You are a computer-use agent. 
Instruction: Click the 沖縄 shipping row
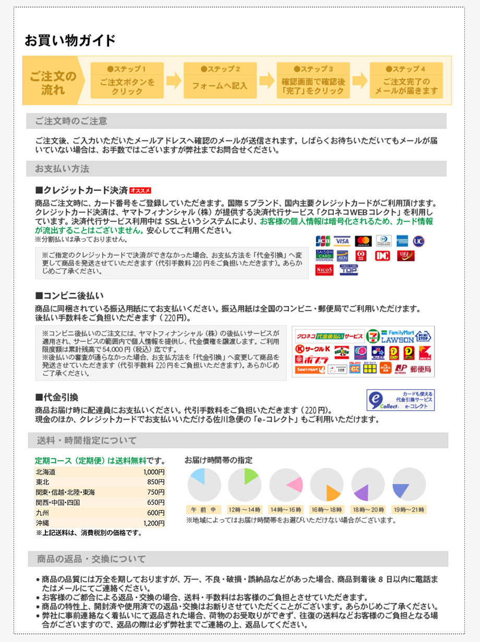pyautogui.click(x=100, y=523)
